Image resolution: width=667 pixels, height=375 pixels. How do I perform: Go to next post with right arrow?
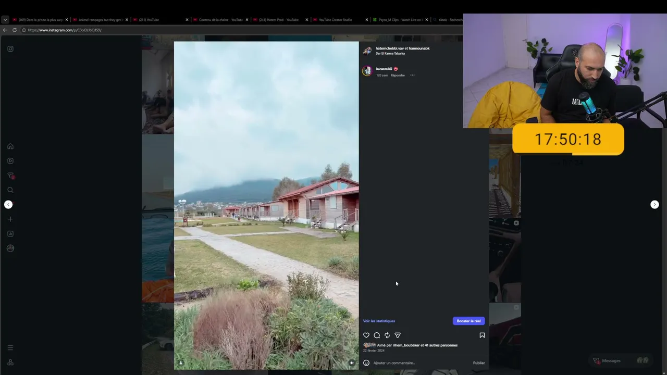[654, 205]
